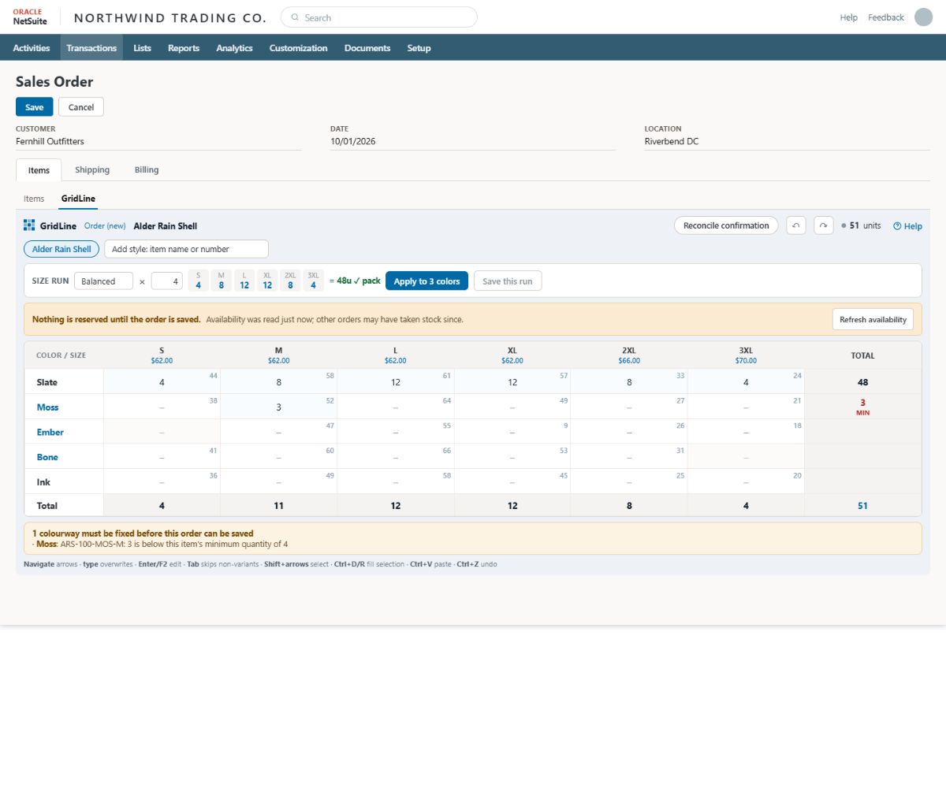This screenshot has width=946, height=788.
Task: Click the Help link in top header
Action: [x=849, y=17]
